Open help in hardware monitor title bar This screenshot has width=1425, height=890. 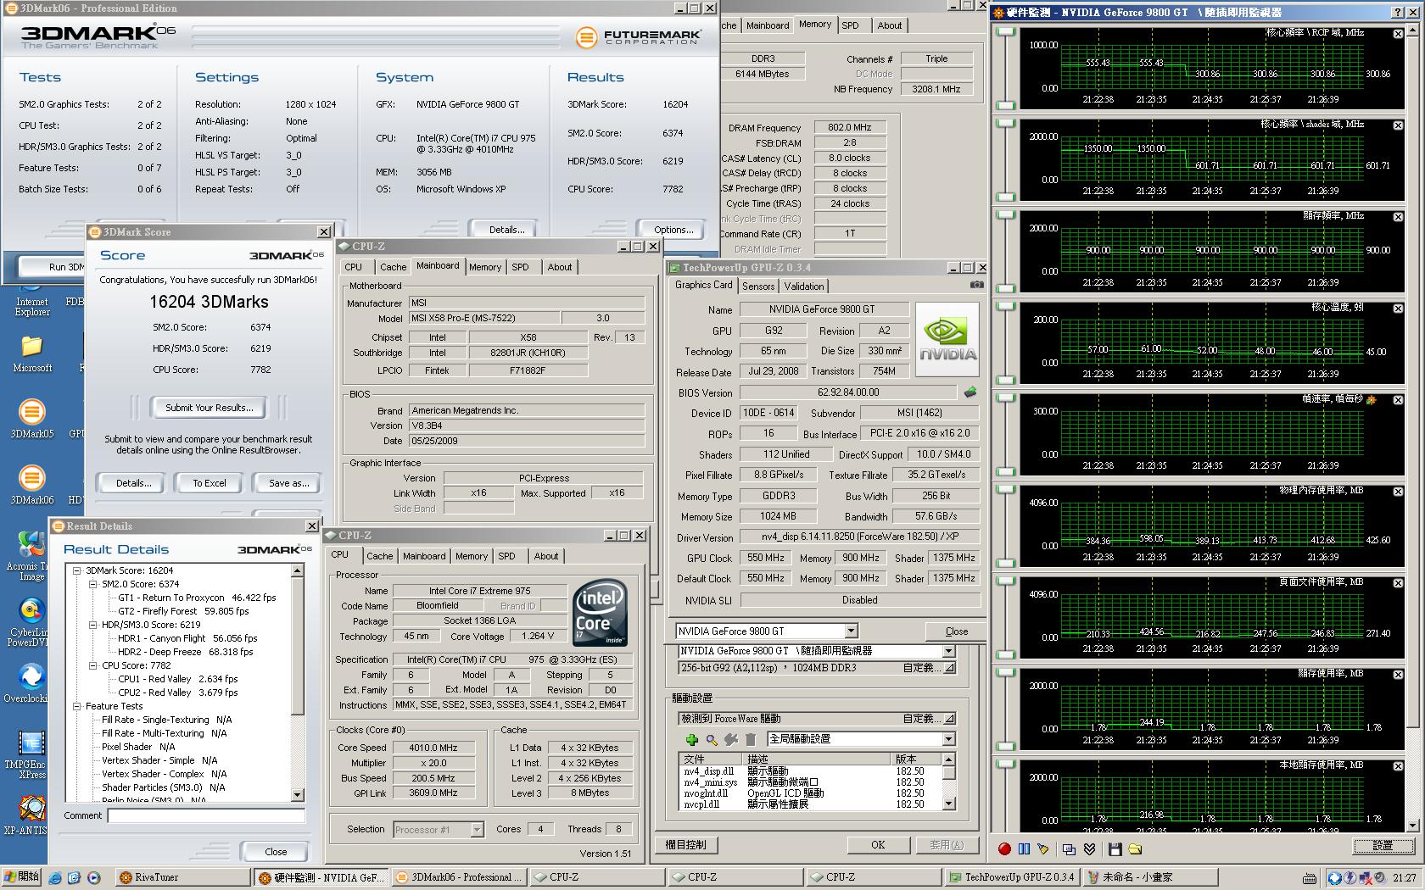[1397, 12]
